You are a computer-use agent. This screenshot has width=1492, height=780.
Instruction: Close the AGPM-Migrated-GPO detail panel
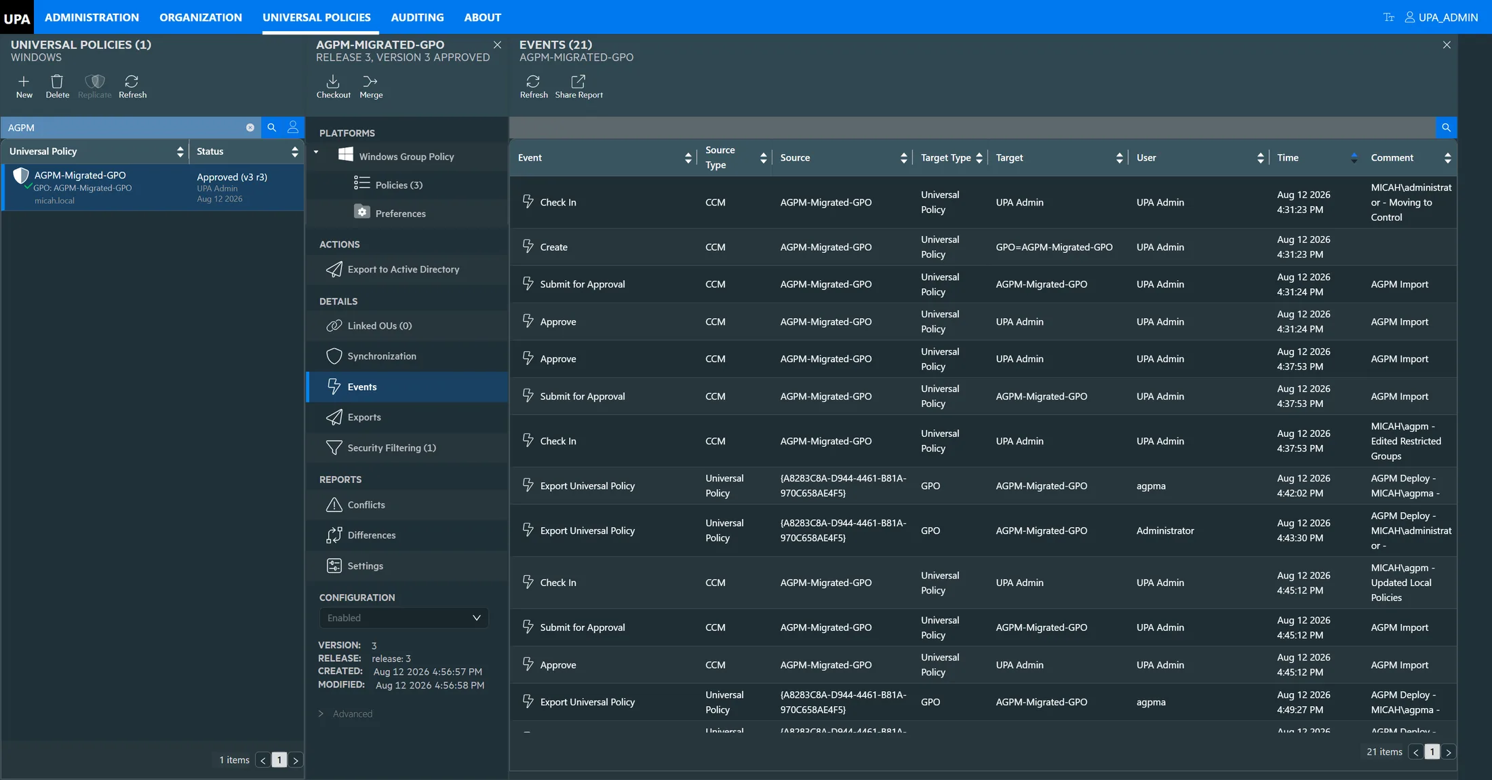pos(497,45)
